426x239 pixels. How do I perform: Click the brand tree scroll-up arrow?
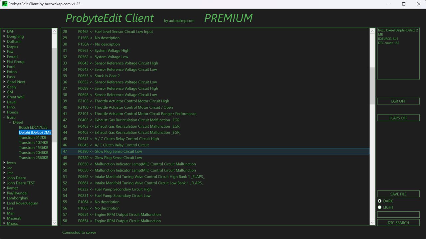55,31
